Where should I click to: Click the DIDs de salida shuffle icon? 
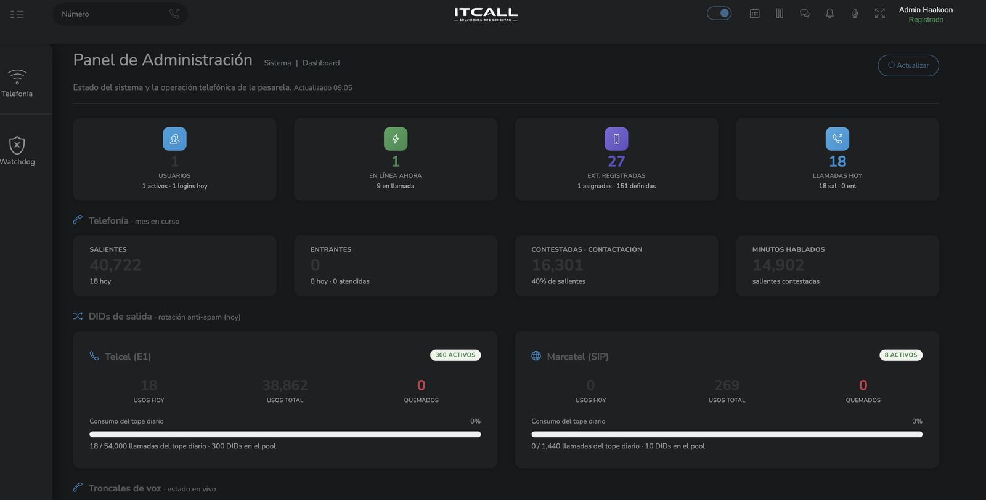click(x=78, y=316)
